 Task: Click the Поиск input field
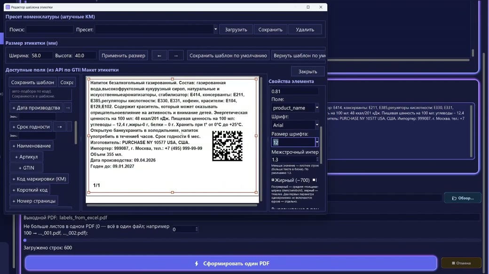49,29
